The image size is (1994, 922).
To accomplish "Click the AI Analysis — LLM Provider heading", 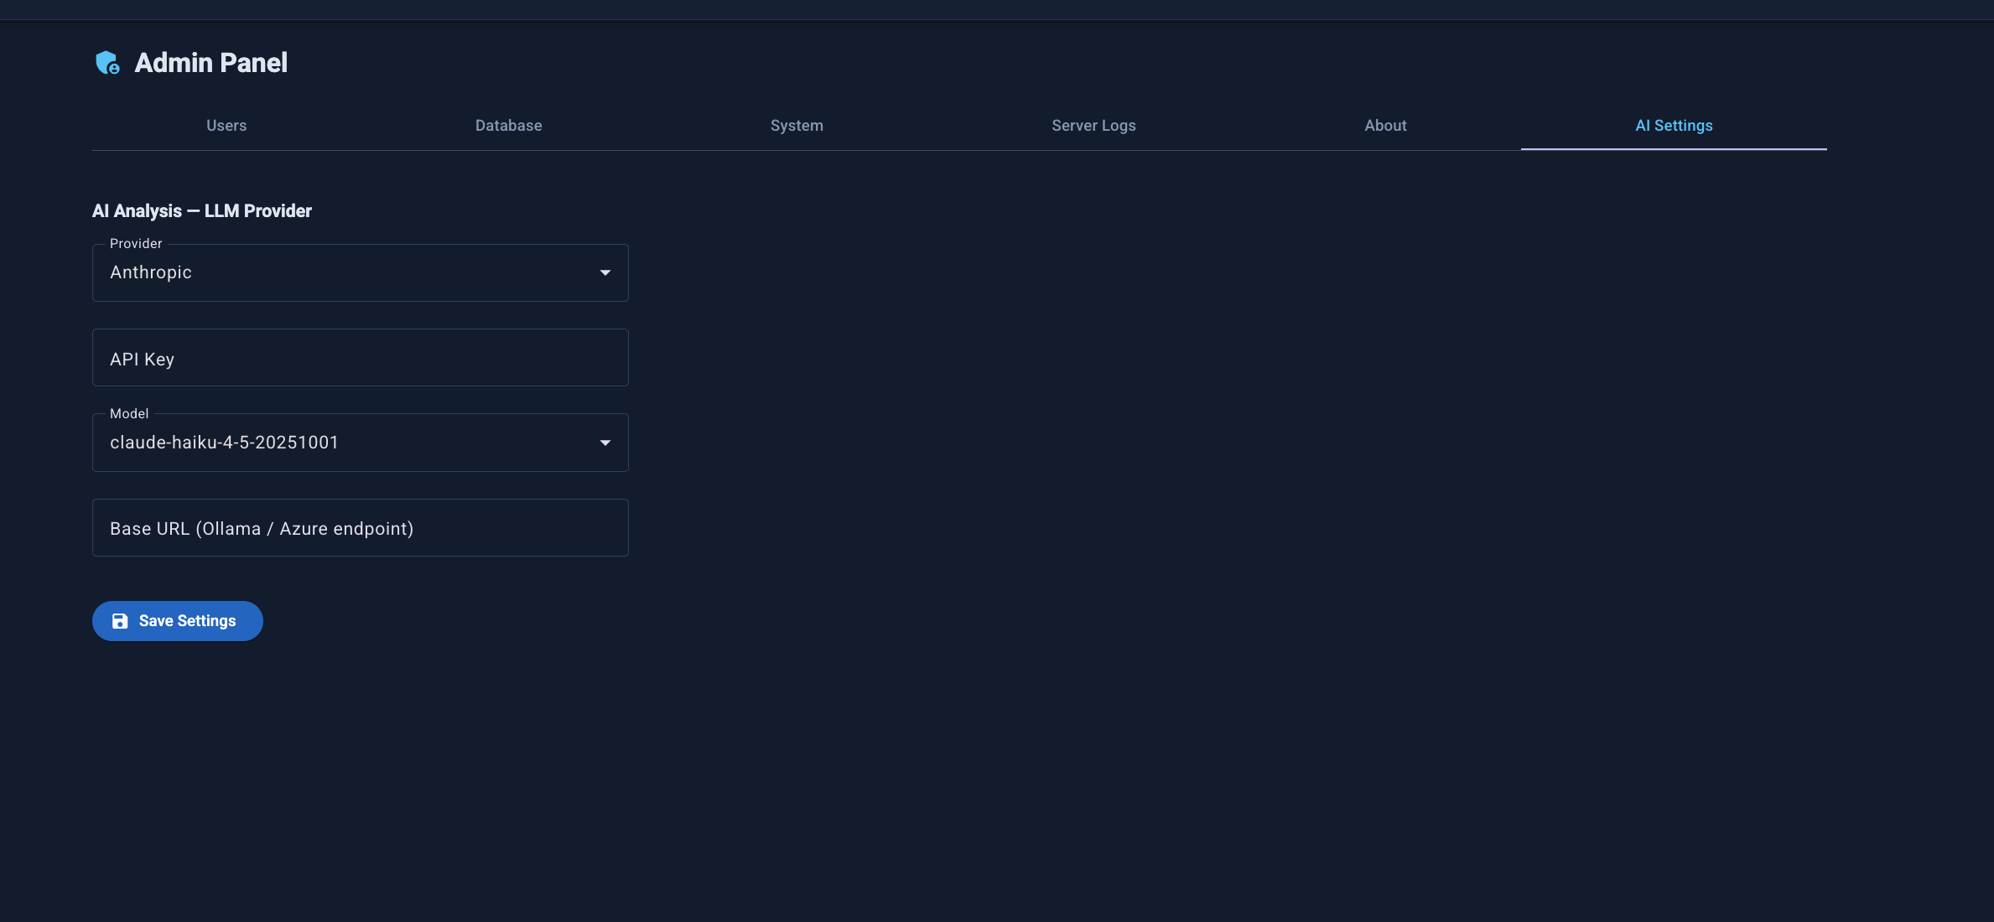I will pyautogui.click(x=202, y=211).
